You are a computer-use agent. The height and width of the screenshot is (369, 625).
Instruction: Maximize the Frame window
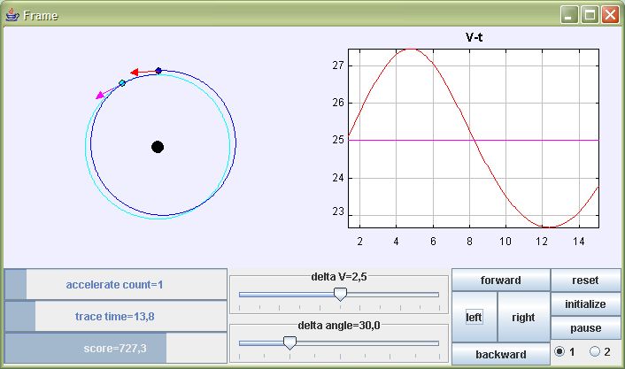pos(590,15)
